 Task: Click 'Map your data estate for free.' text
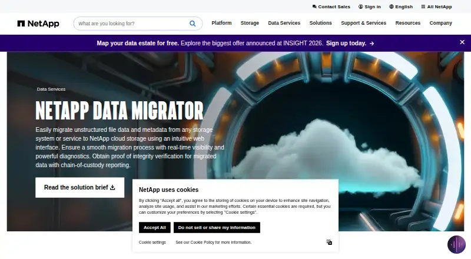138,44
